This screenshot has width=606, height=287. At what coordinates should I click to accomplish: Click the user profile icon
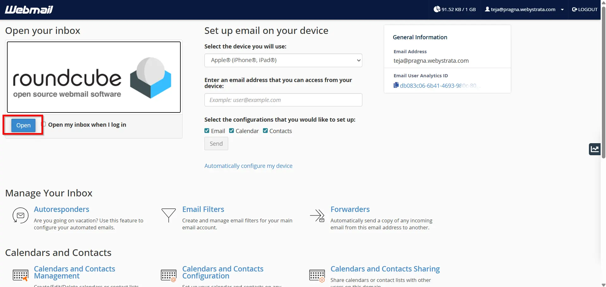coord(487,9)
